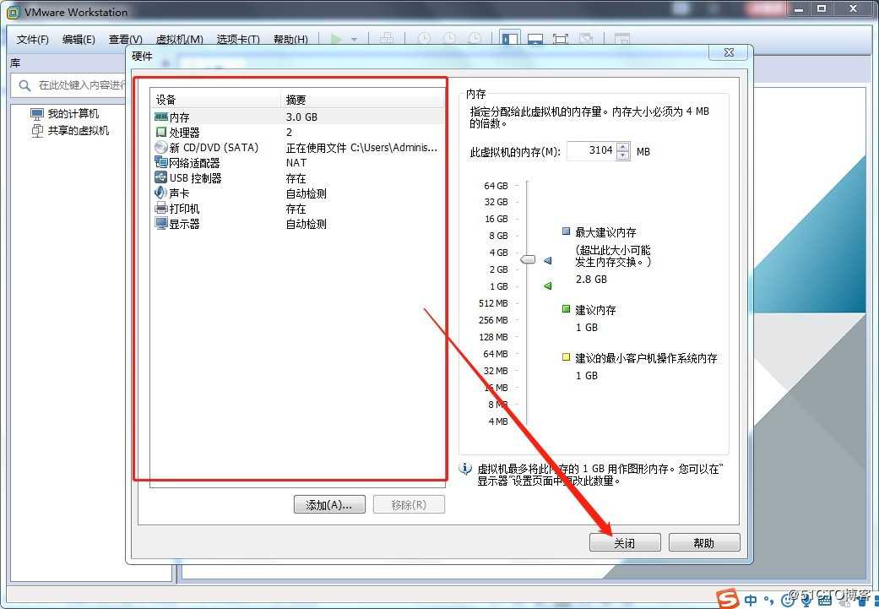Open the 虚拟机(M) menu
Viewport: 879px width, 609px height.
[x=179, y=39]
